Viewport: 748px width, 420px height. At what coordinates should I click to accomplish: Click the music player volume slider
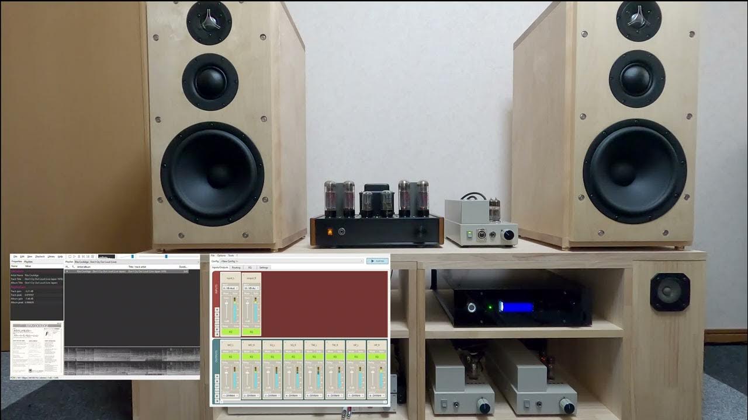127,256
